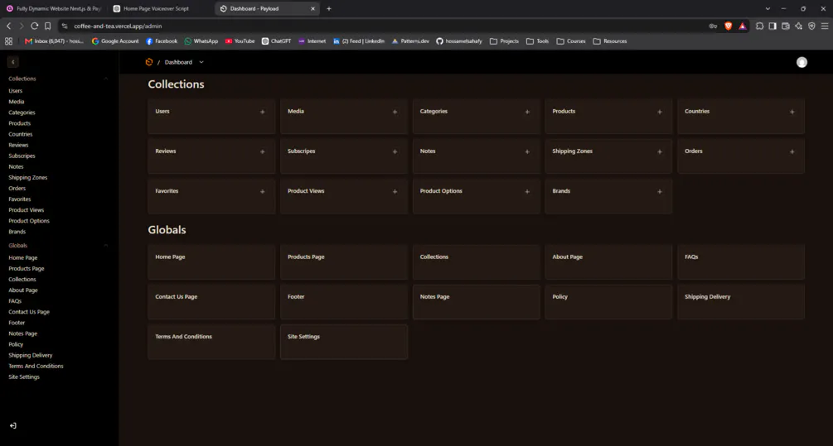The image size is (833, 446).
Task: Create new Users entry with plus icon
Action: pyautogui.click(x=263, y=112)
